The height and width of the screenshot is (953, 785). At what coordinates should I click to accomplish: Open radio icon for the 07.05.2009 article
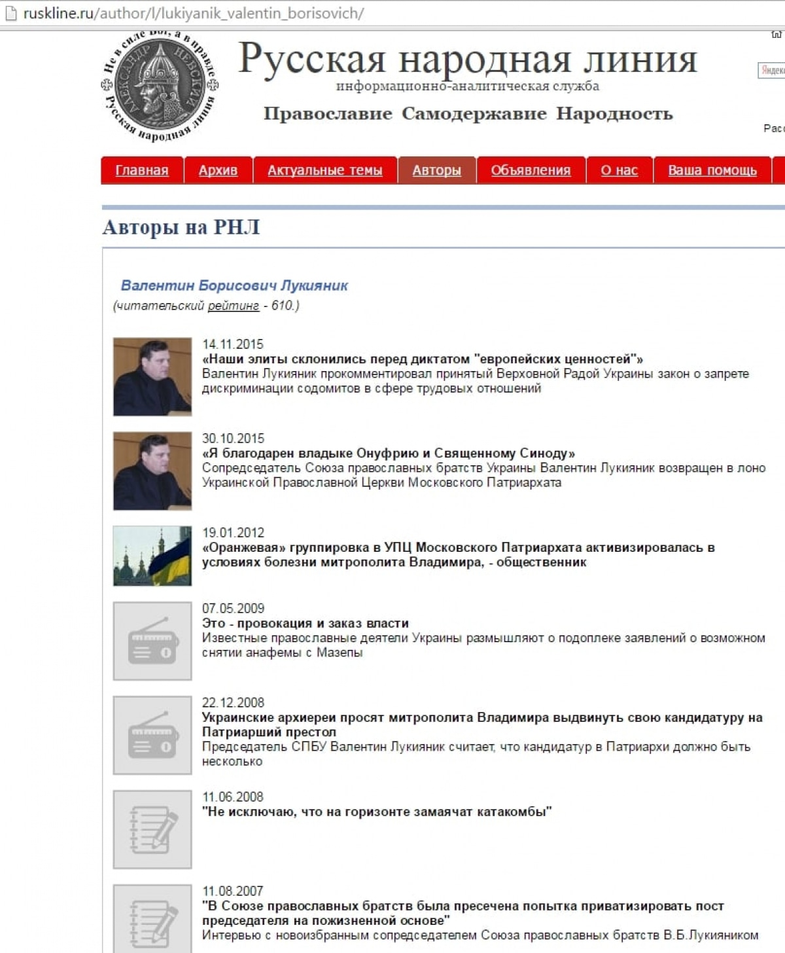(x=152, y=641)
